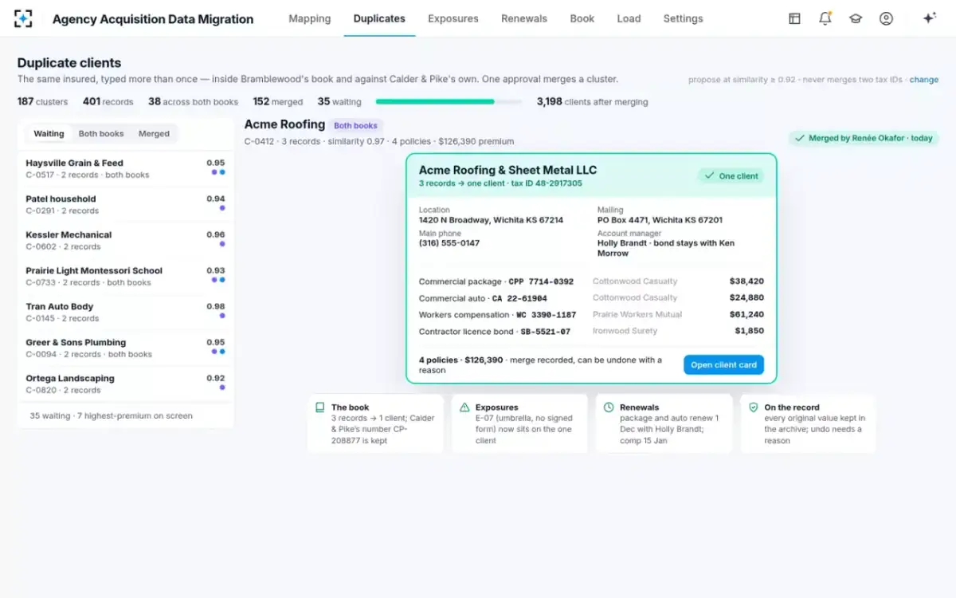Open the Renewals summary card
The height and width of the screenshot is (598, 956).
pos(664,423)
